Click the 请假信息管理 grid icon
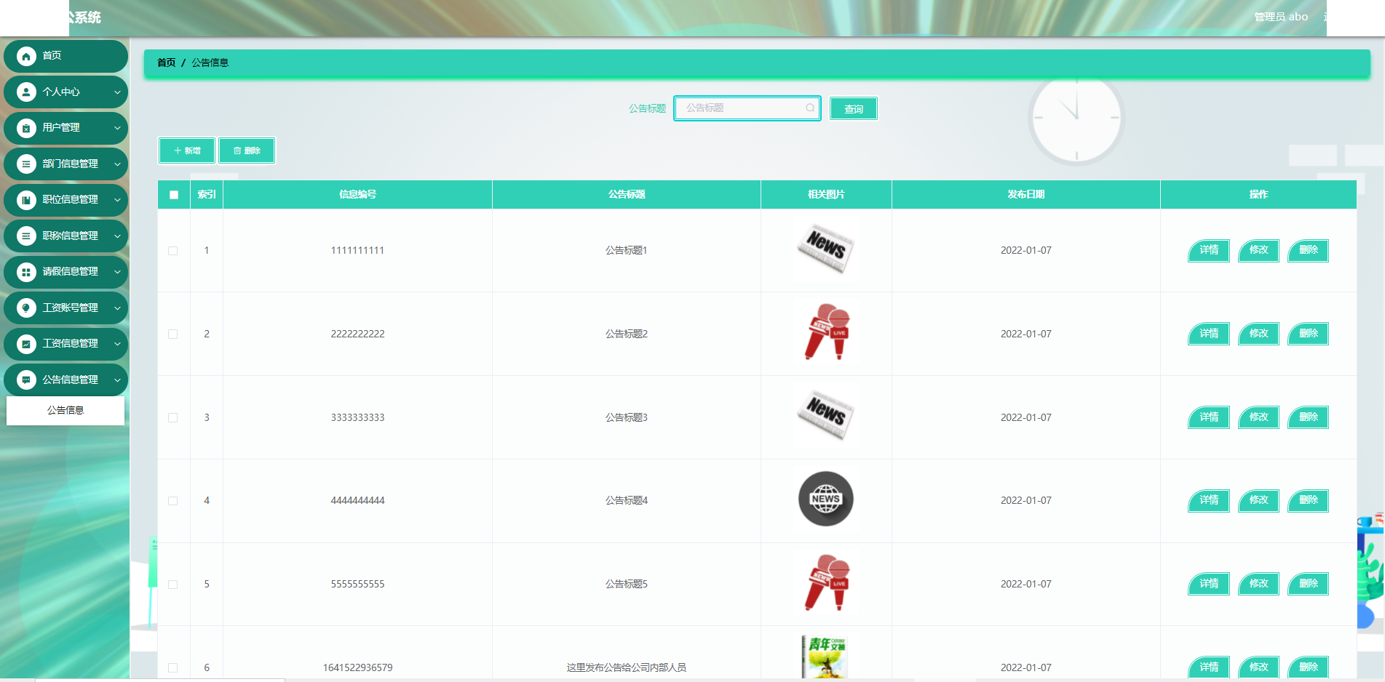 [x=26, y=272]
